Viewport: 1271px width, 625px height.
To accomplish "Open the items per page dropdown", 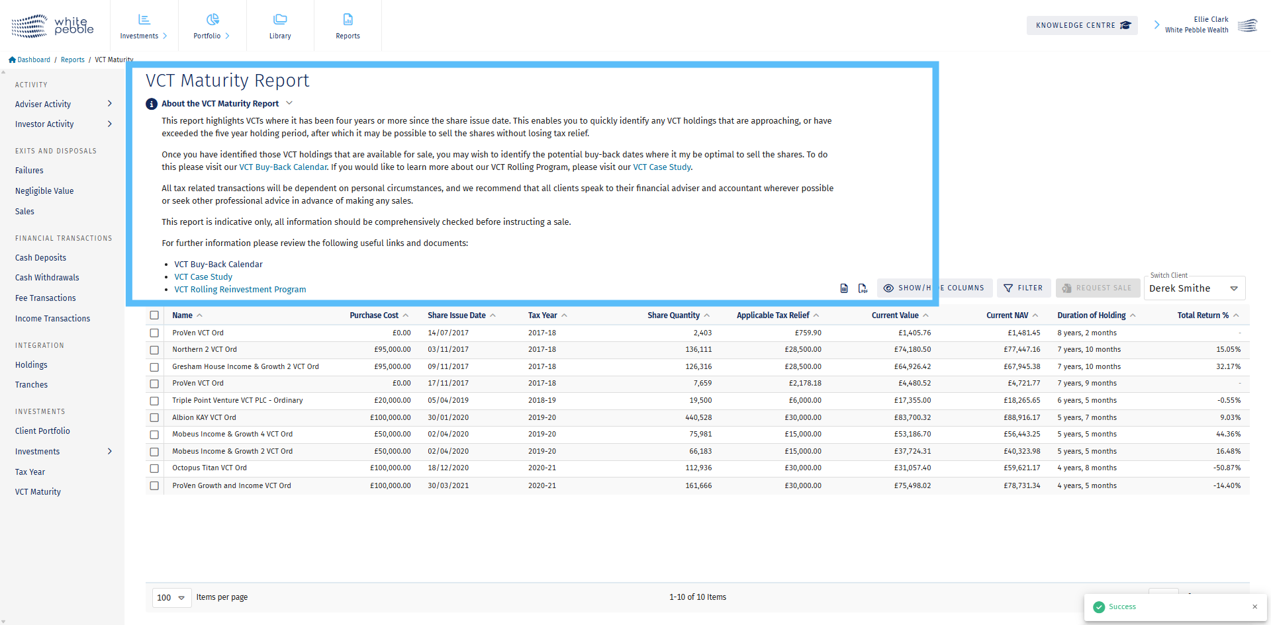I will pyautogui.click(x=171, y=598).
